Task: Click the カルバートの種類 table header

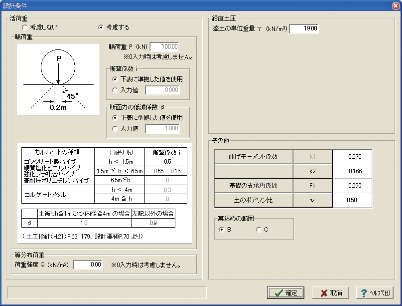Action: click(x=58, y=152)
